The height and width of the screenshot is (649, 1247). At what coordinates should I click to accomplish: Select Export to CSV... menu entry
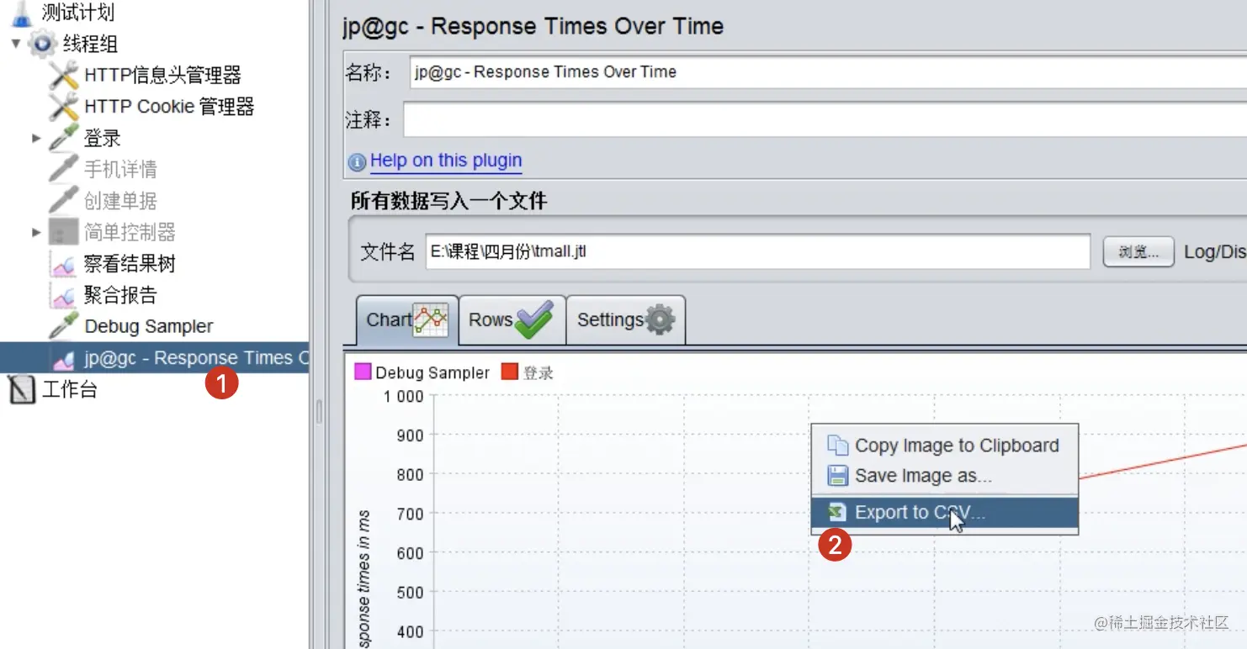click(945, 513)
